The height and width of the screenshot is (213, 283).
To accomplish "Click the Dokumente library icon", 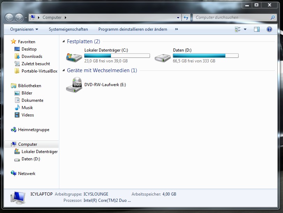I will pyautogui.click(x=17, y=100).
